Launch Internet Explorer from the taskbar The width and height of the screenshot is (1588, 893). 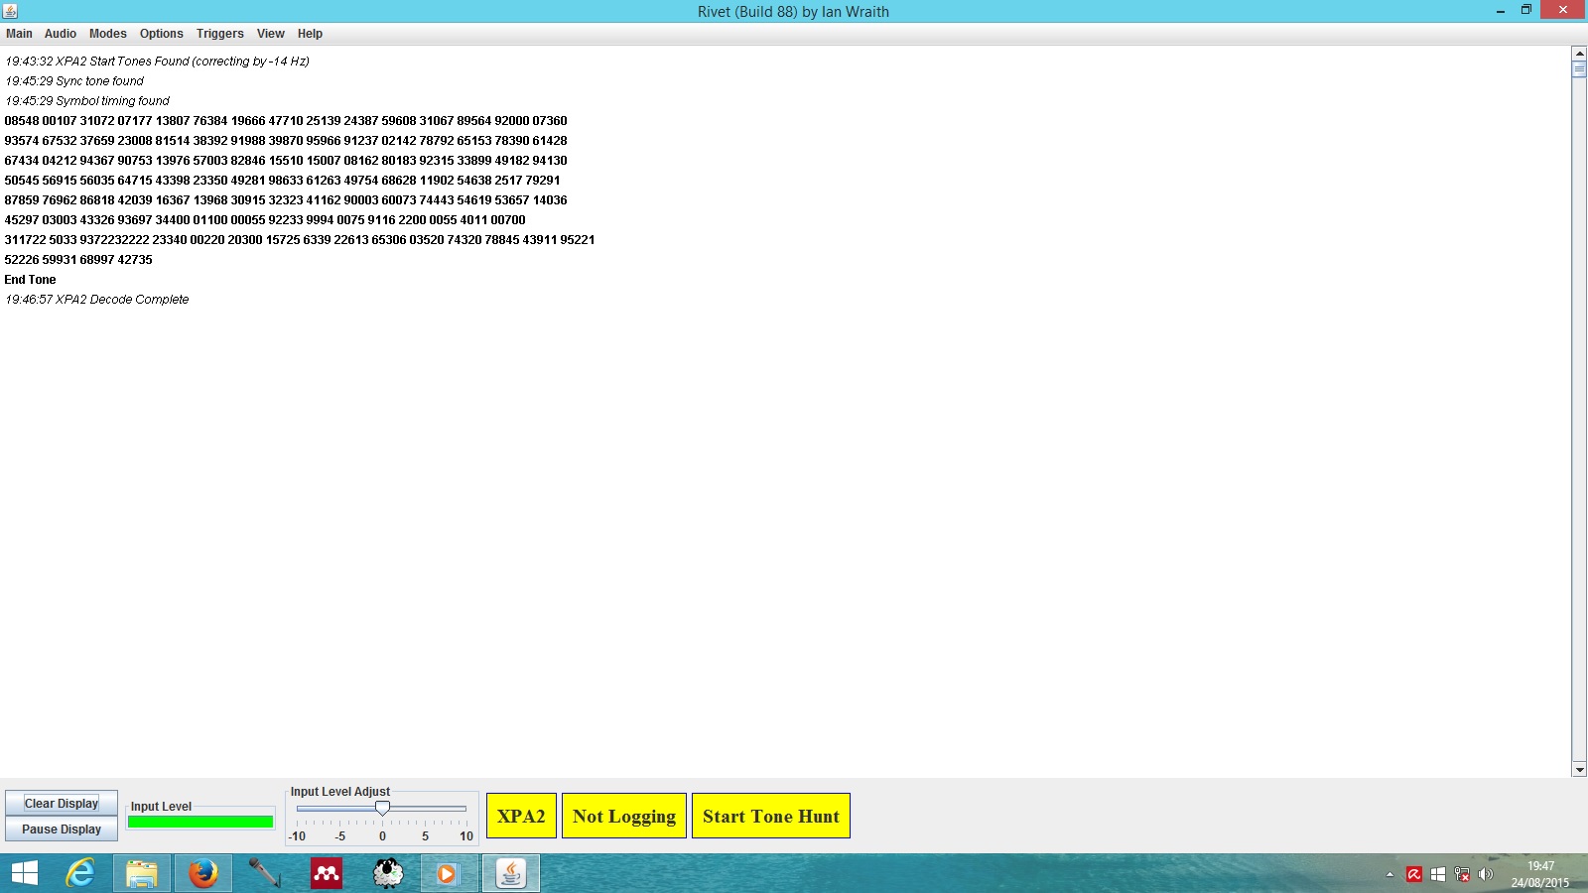(79, 873)
